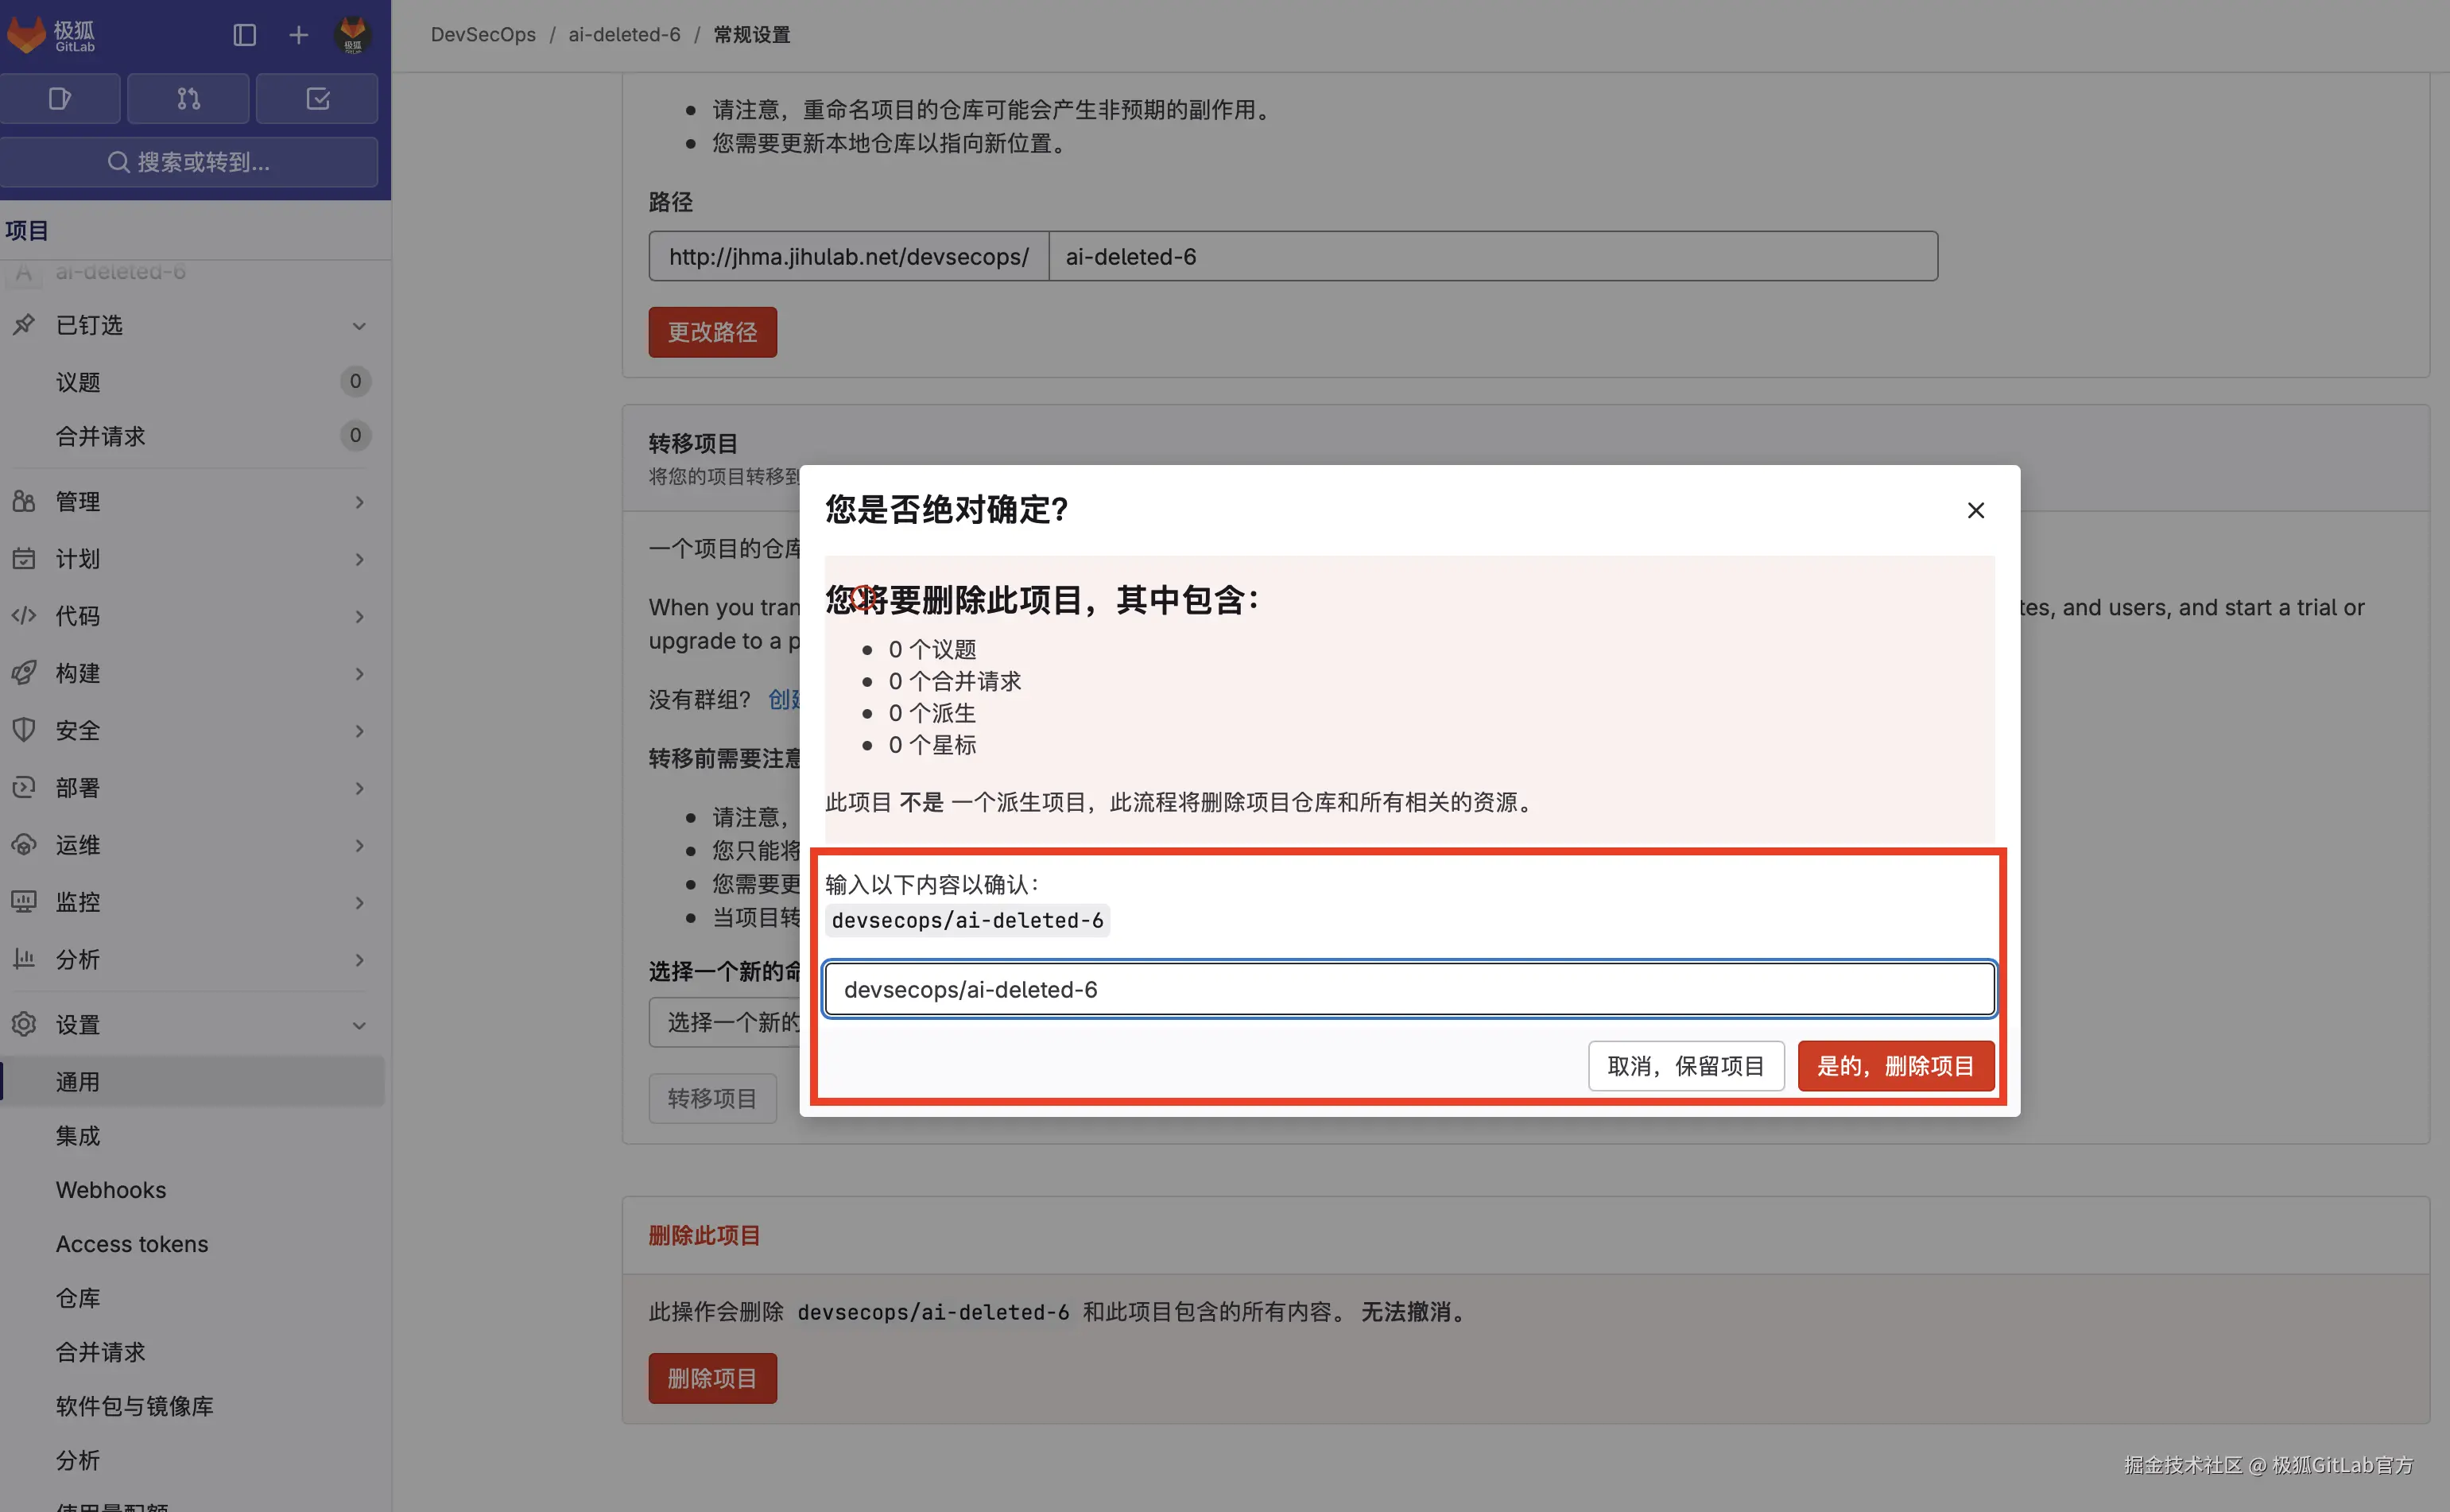
Task: Click 取消，保留项目 button
Action: point(1685,1065)
